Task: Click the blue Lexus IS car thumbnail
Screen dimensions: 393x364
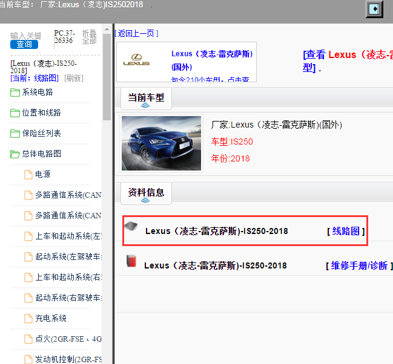Action: pyautogui.click(x=161, y=143)
